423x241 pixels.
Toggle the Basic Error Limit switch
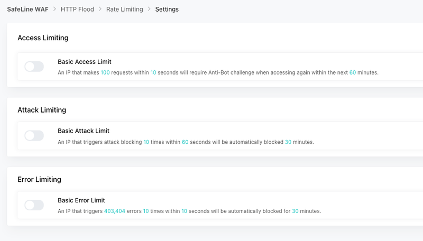tap(34, 205)
